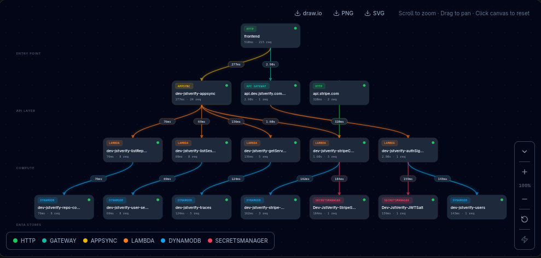This screenshot has height=258, width=541.
Task: Toggle the APPSYNC legend entry
Action: click(x=100, y=241)
